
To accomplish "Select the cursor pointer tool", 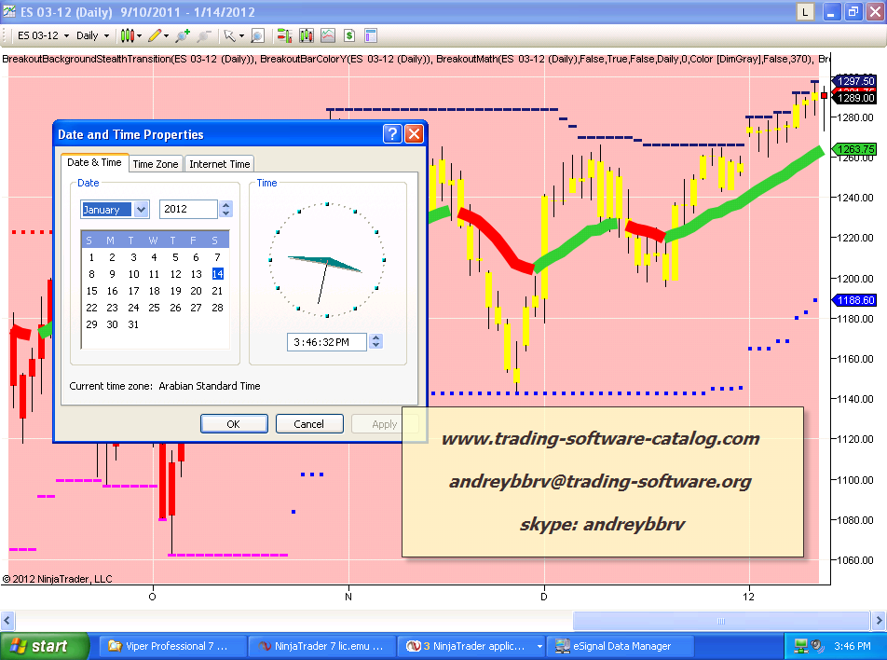I will (x=230, y=35).
